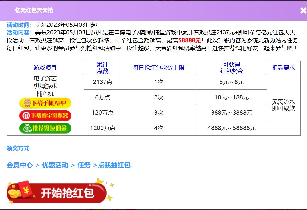This screenshot has width=307, height=210.
Task: Click the 游戏项目 column header
Action: tap(45, 68)
